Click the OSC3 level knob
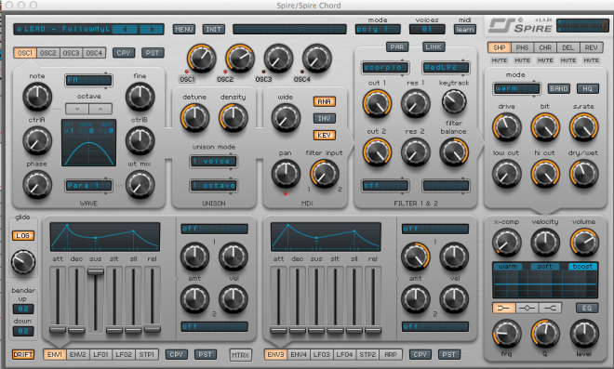The image size is (614, 369). pyautogui.click(x=278, y=59)
